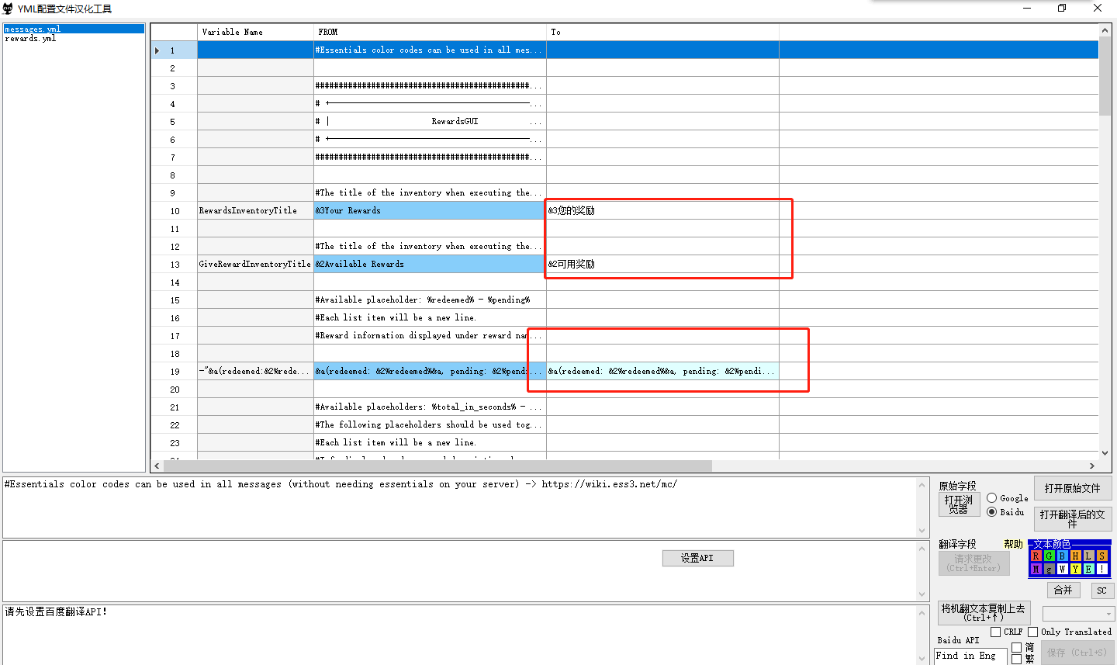
Task: Select the Baidu translation radio button
Action: pyautogui.click(x=991, y=512)
